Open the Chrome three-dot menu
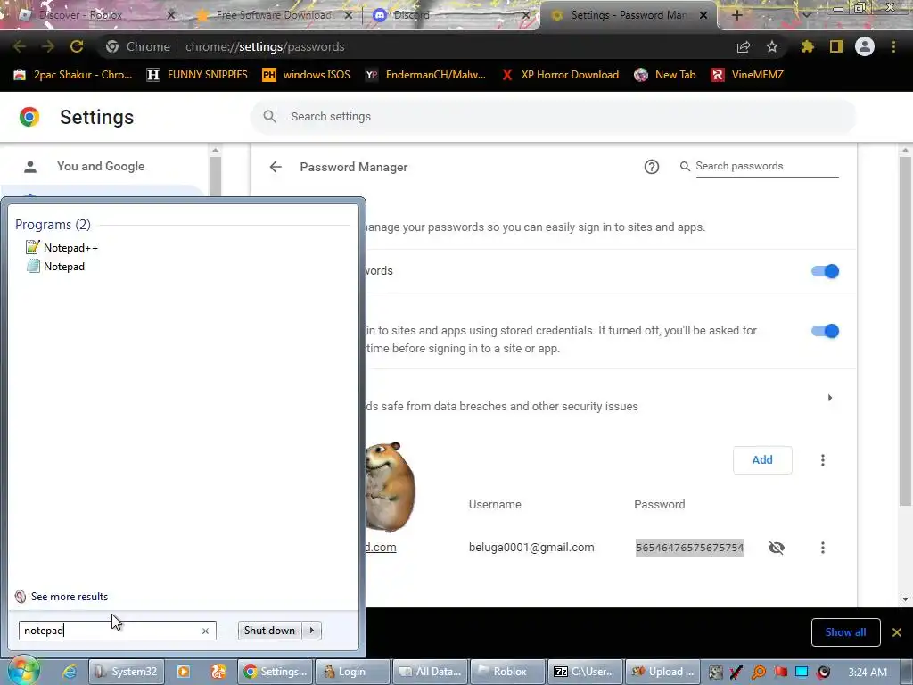Viewport: 913px width, 685px height. [x=893, y=46]
